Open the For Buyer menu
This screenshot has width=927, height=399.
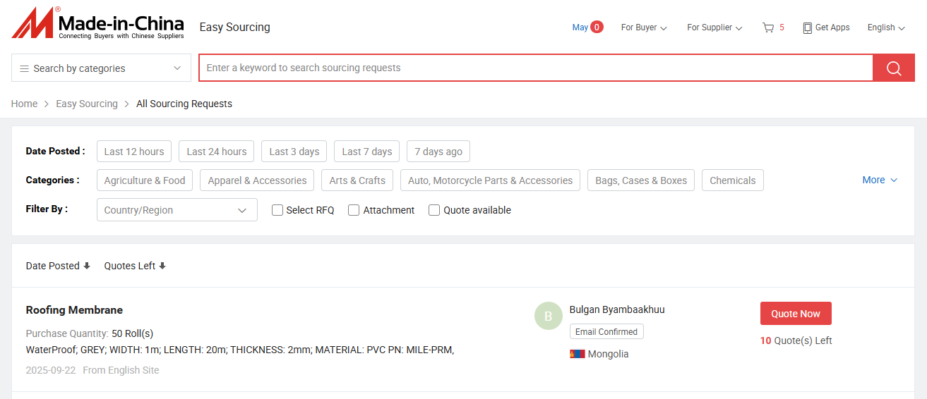643,27
